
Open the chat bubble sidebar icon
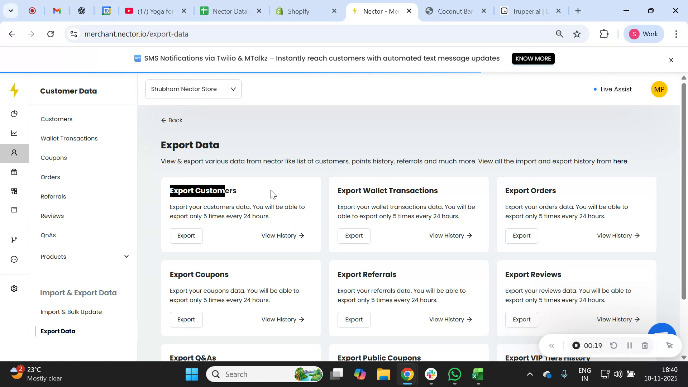coord(14,259)
